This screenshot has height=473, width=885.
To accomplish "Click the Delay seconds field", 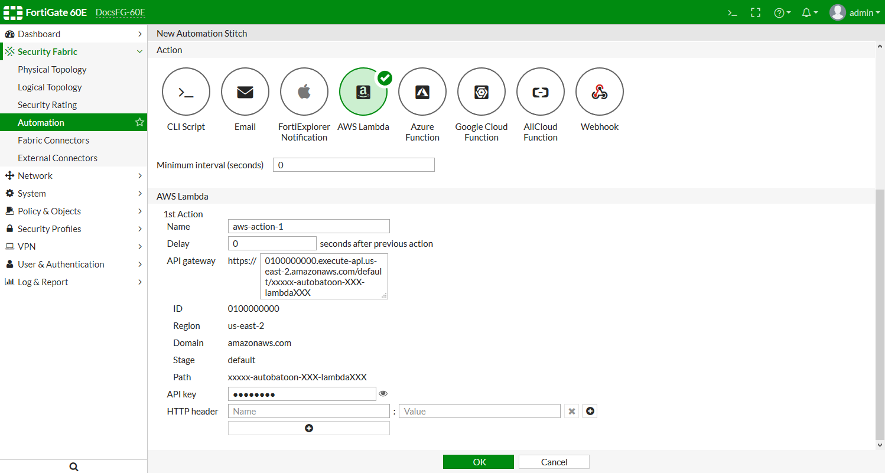I will point(272,243).
